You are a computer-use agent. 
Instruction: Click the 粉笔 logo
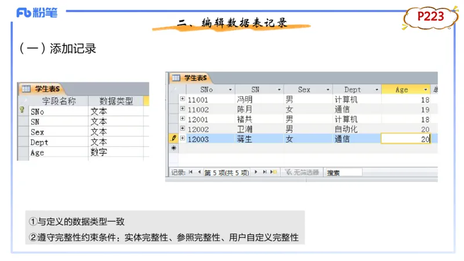click(37, 13)
